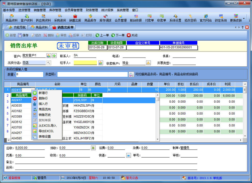Open 前台收银 cashier icon
The height and width of the screenshot is (183, 252).
[x=136, y=18]
